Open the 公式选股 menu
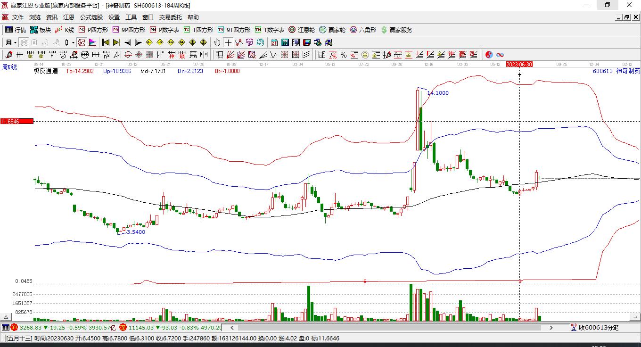The width and height of the screenshot is (641, 347). pos(91,17)
